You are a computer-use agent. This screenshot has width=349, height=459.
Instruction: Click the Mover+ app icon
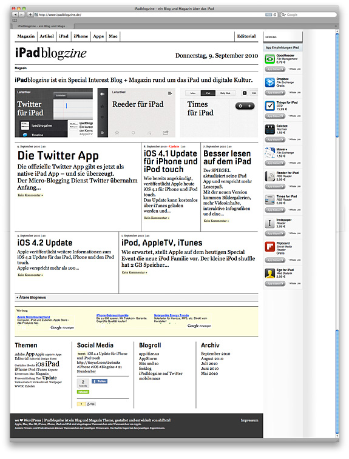[269, 153]
